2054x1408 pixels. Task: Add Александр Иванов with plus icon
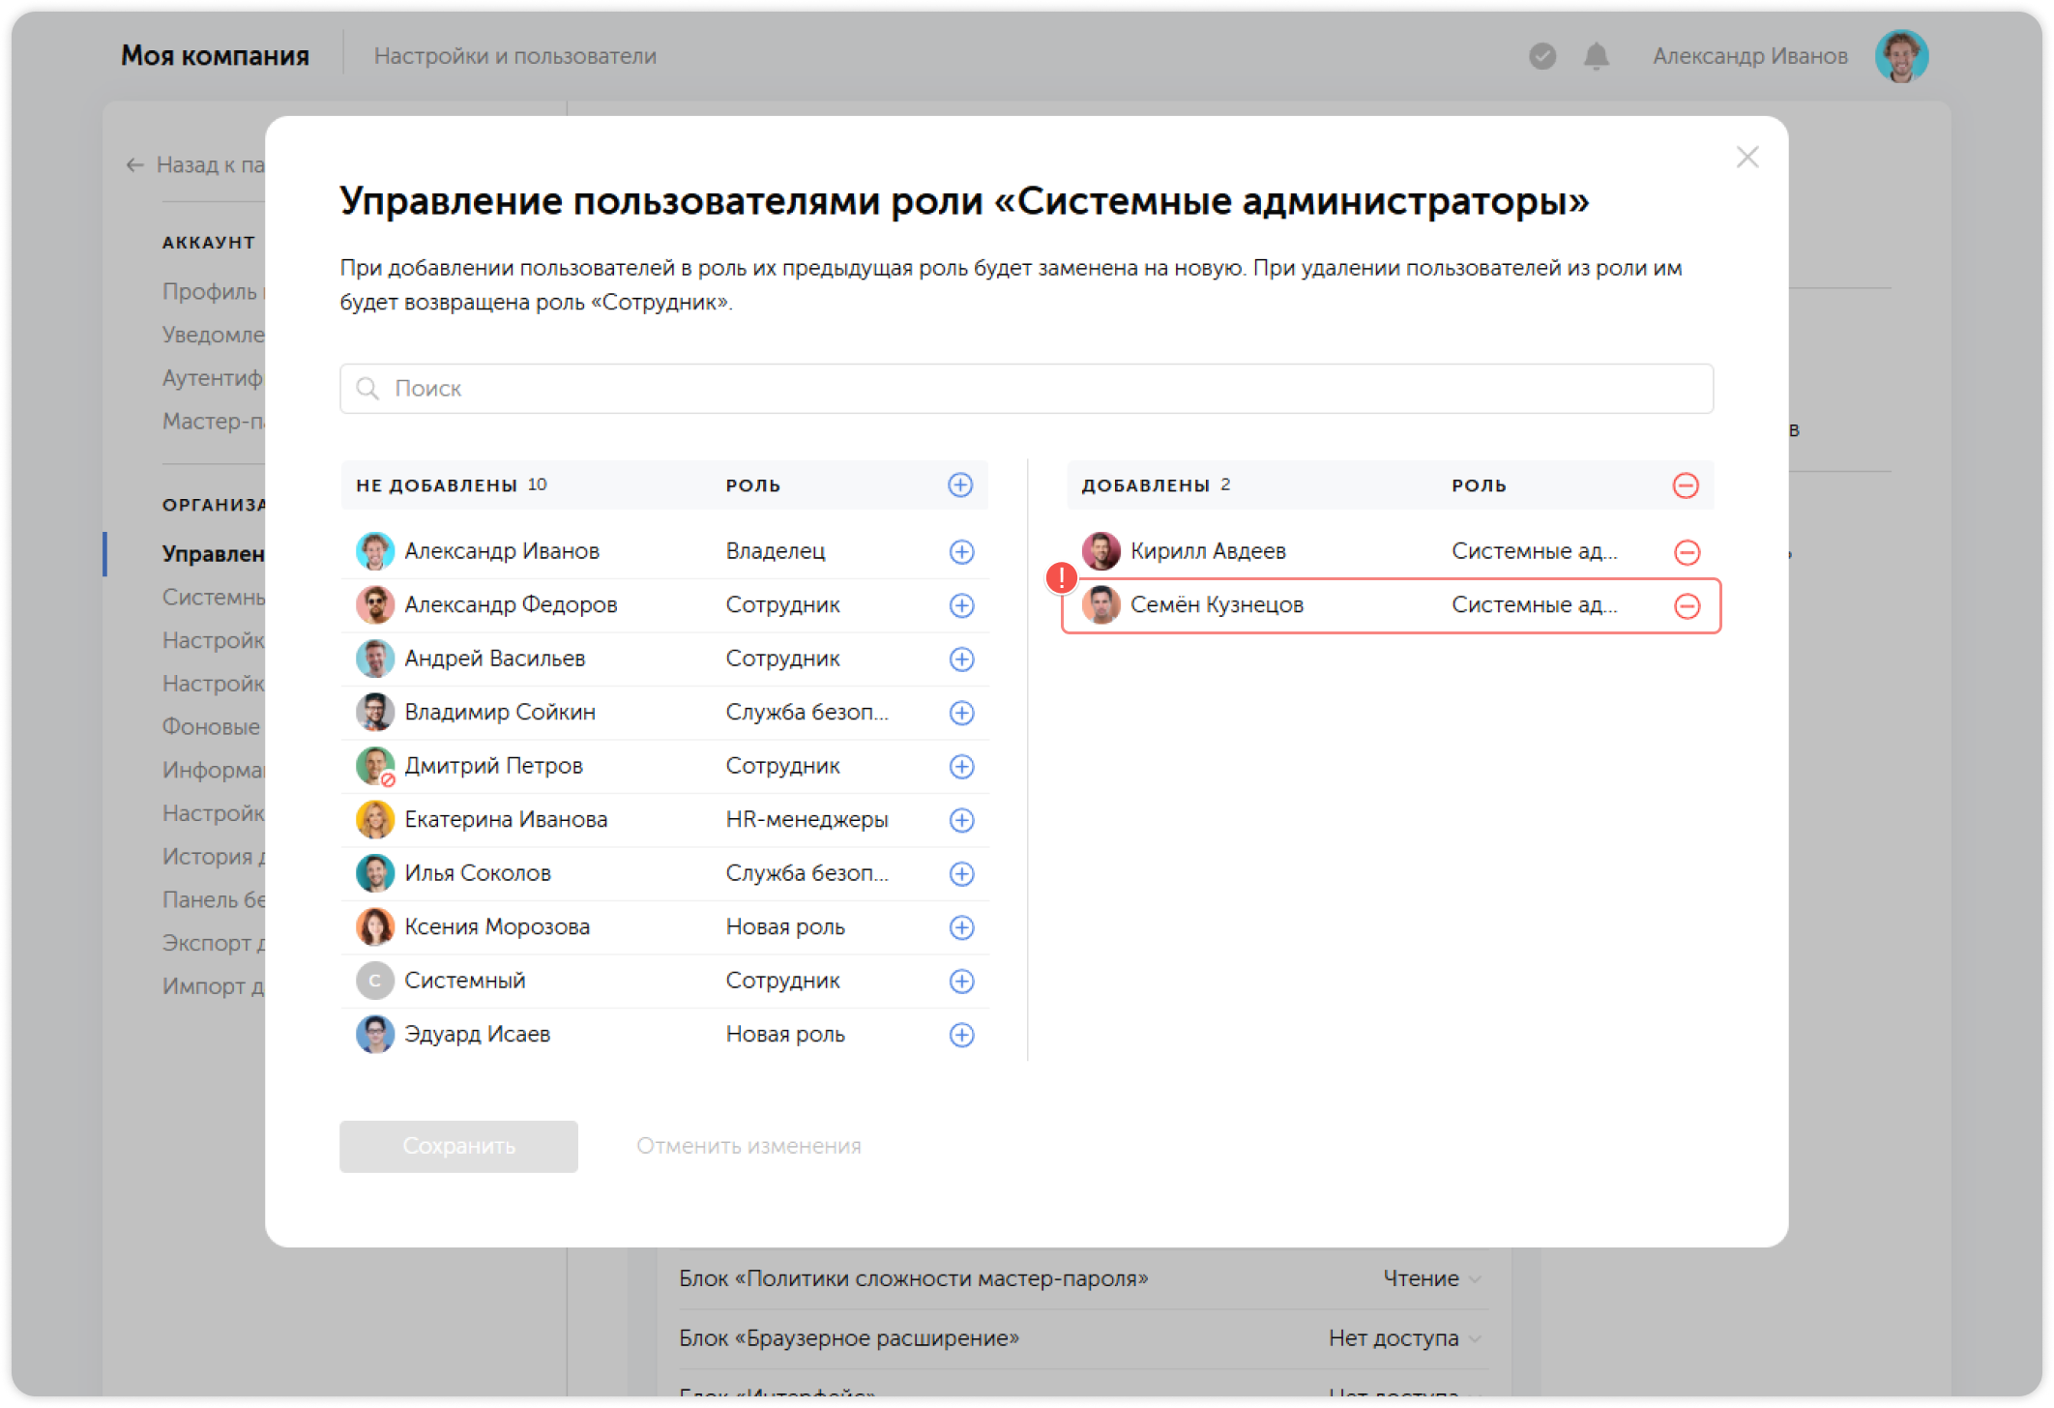click(x=960, y=551)
